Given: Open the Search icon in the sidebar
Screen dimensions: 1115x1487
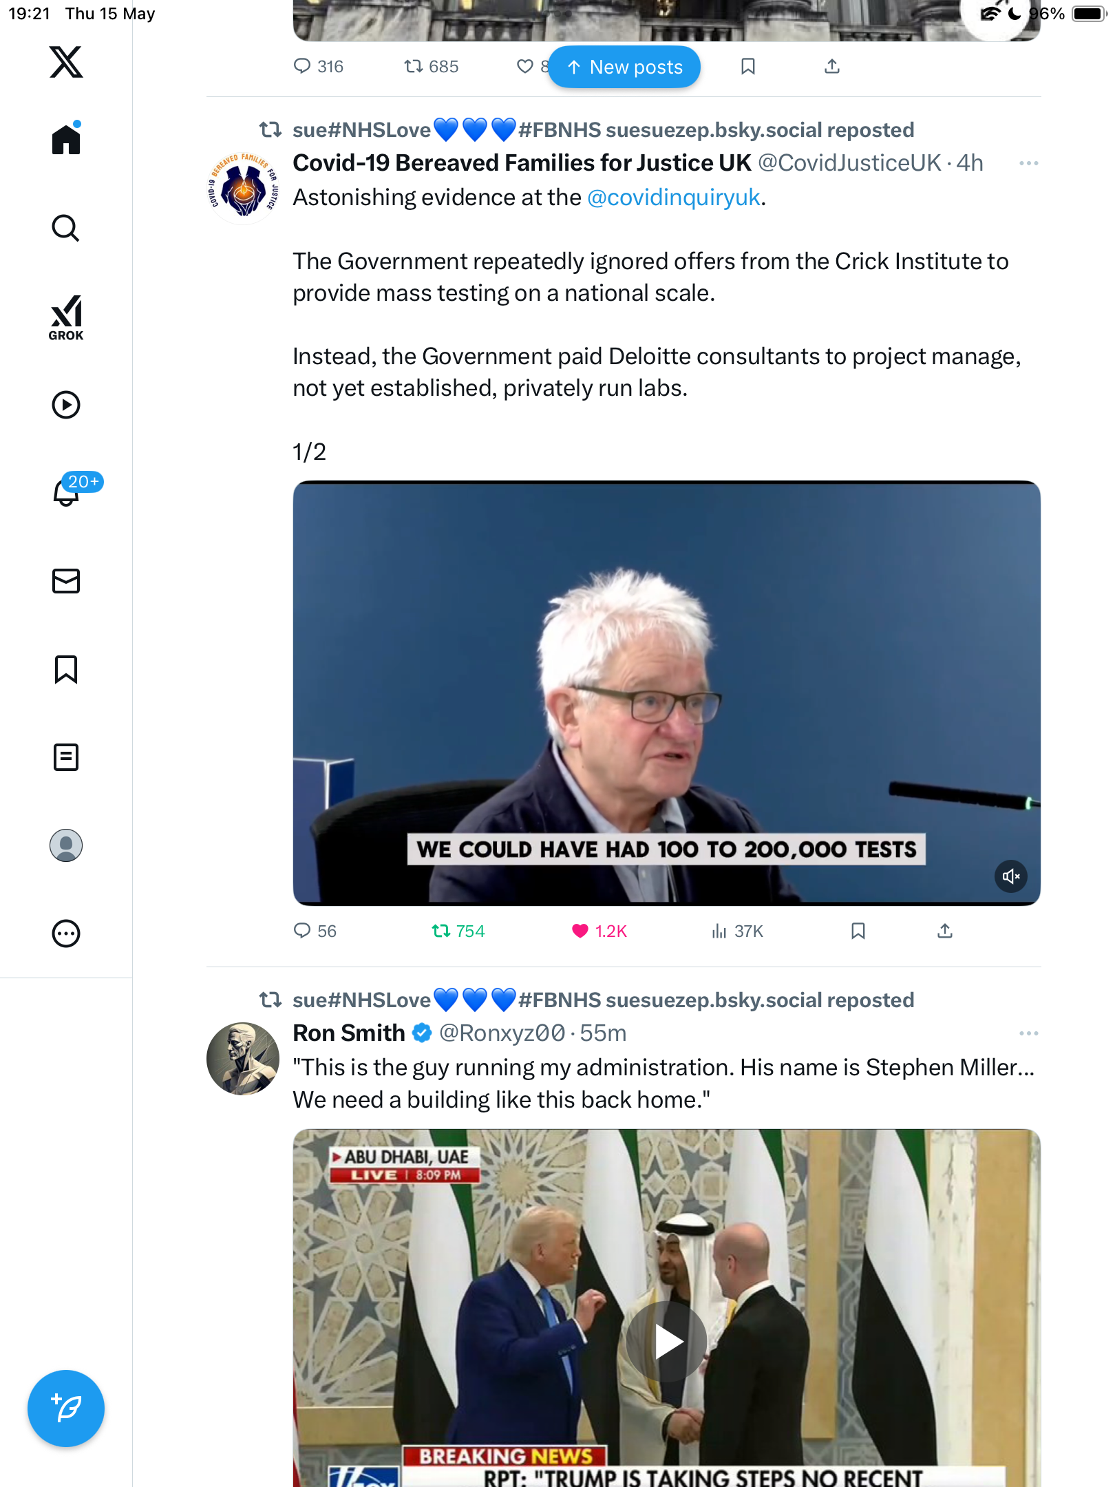Looking at the screenshot, I should [x=66, y=229].
